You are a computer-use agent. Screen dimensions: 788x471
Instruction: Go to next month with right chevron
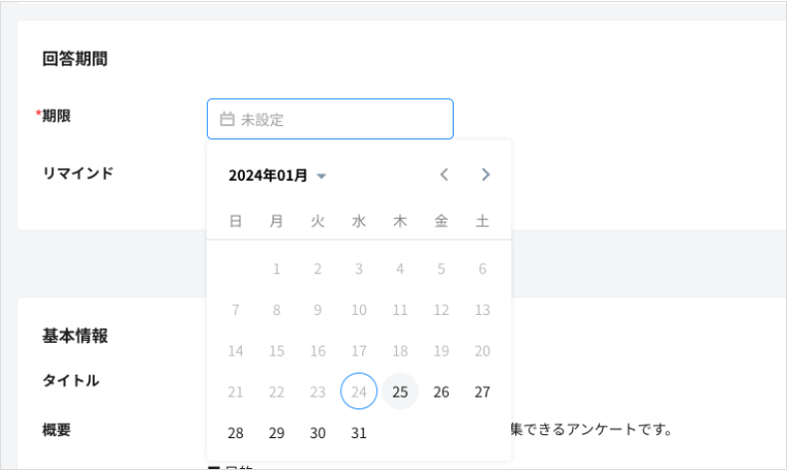[x=486, y=175]
